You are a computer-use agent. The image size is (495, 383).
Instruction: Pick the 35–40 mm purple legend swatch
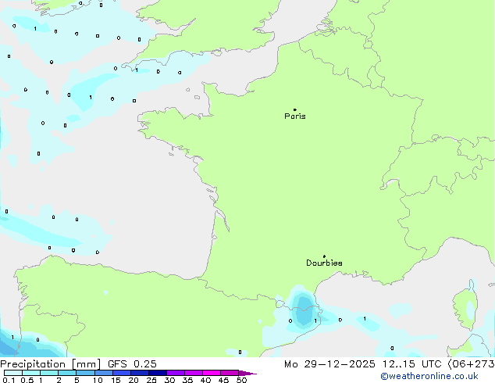click(x=194, y=373)
